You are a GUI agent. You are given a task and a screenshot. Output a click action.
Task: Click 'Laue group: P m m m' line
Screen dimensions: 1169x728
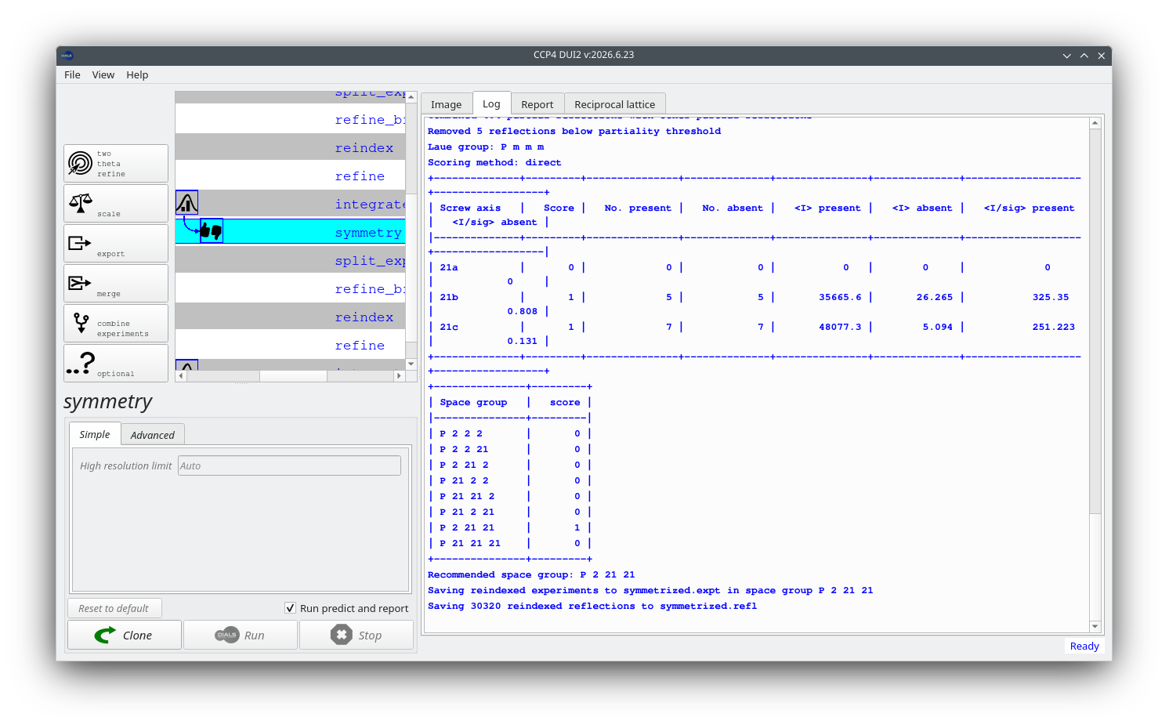pos(486,147)
